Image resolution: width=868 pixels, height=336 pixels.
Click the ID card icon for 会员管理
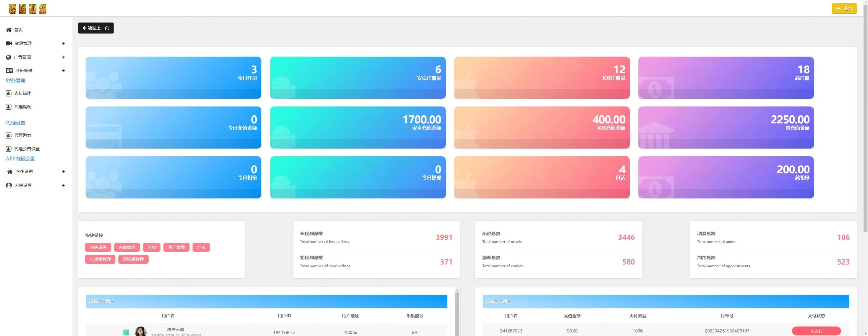click(x=9, y=70)
